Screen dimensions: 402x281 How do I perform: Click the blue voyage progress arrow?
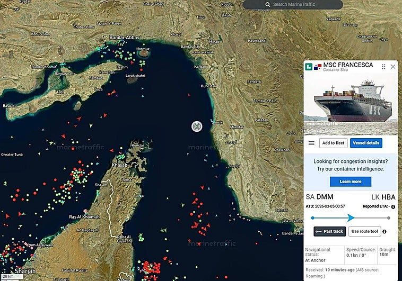coord(351,218)
